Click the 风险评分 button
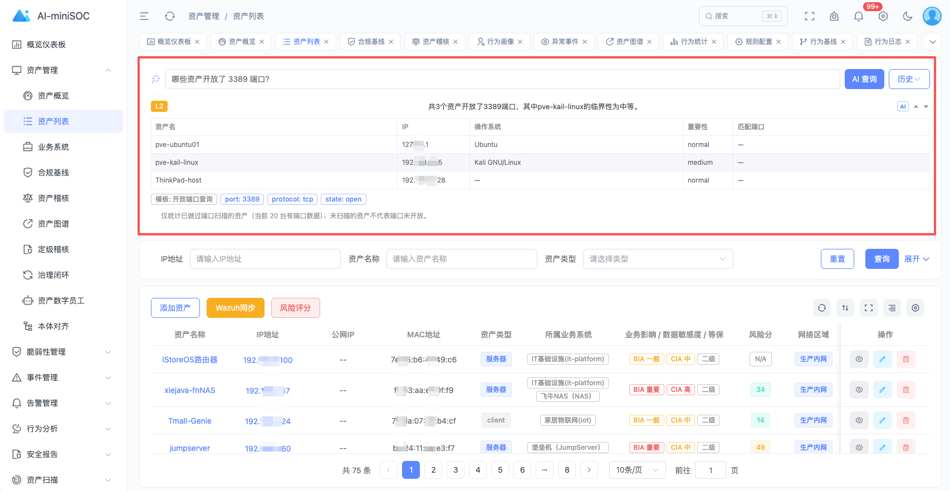950x491 pixels. 295,308
